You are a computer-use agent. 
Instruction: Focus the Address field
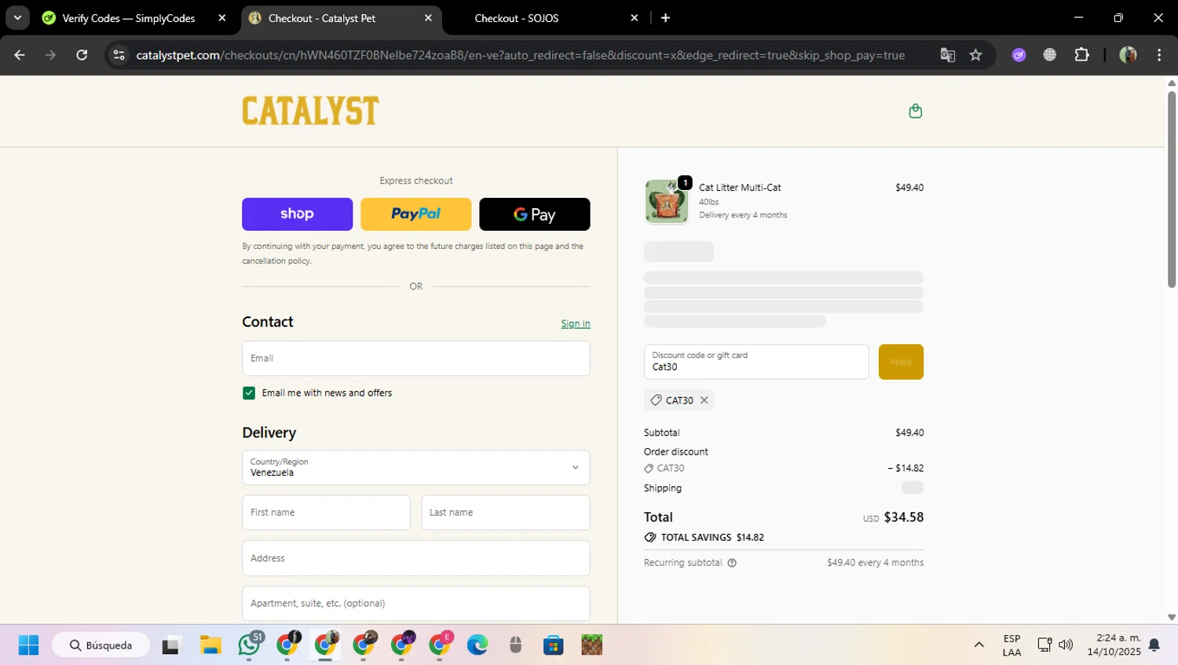(416, 558)
